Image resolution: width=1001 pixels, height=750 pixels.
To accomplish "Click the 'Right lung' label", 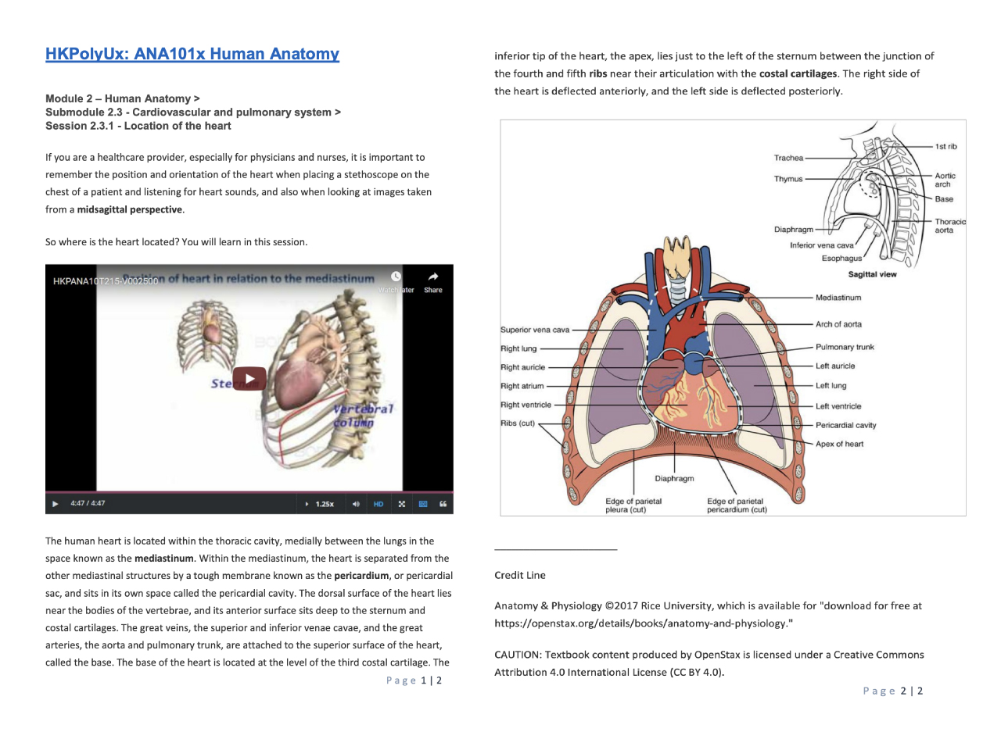I will (518, 348).
